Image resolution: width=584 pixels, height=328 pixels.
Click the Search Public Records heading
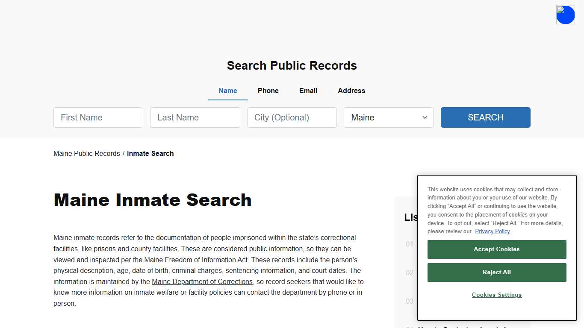292,65
